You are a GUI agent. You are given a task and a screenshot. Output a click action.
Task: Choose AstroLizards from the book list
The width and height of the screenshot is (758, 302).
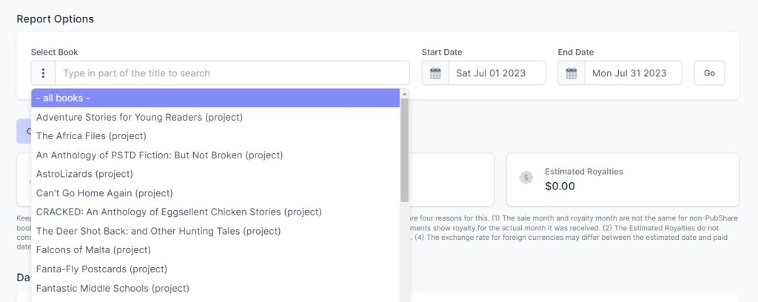tap(84, 174)
